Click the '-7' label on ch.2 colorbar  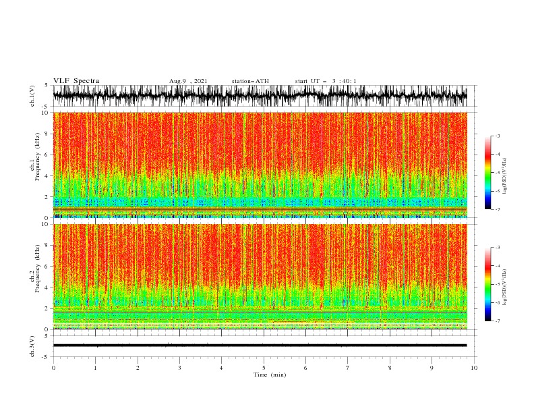click(x=497, y=321)
